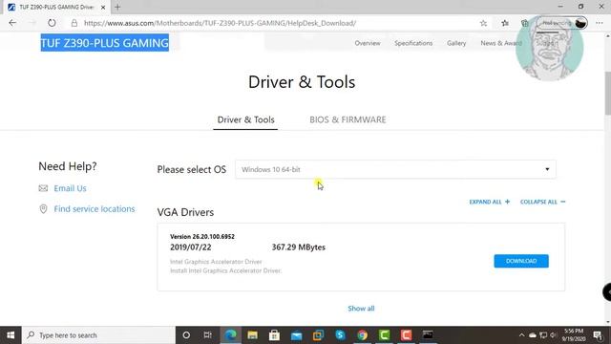Close the TUF Z390-PLUS GAMING tab

[103, 7]
